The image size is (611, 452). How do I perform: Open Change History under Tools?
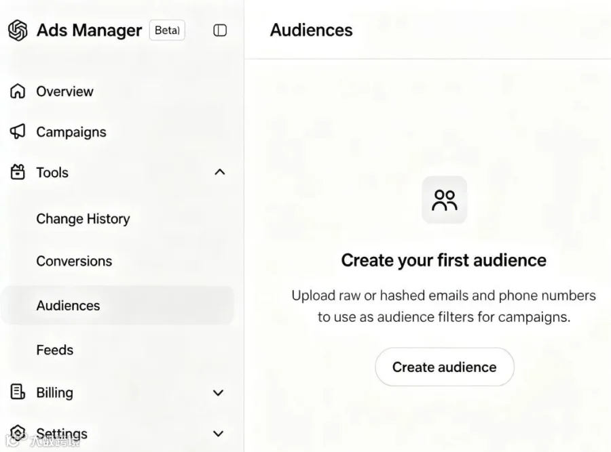click(x=83, y=219)
